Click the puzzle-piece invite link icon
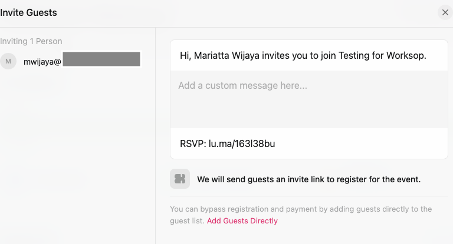 (x=180, y=179)
